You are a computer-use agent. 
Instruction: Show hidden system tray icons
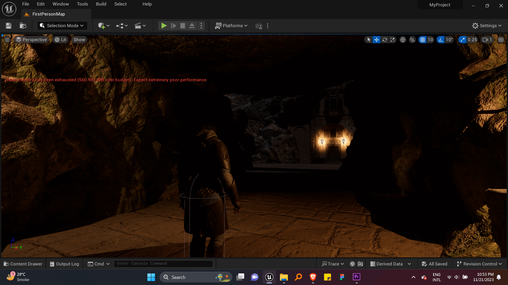pyautogui.click(x=413, y=277)
